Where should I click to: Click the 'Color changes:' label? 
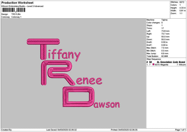point(153,23)
